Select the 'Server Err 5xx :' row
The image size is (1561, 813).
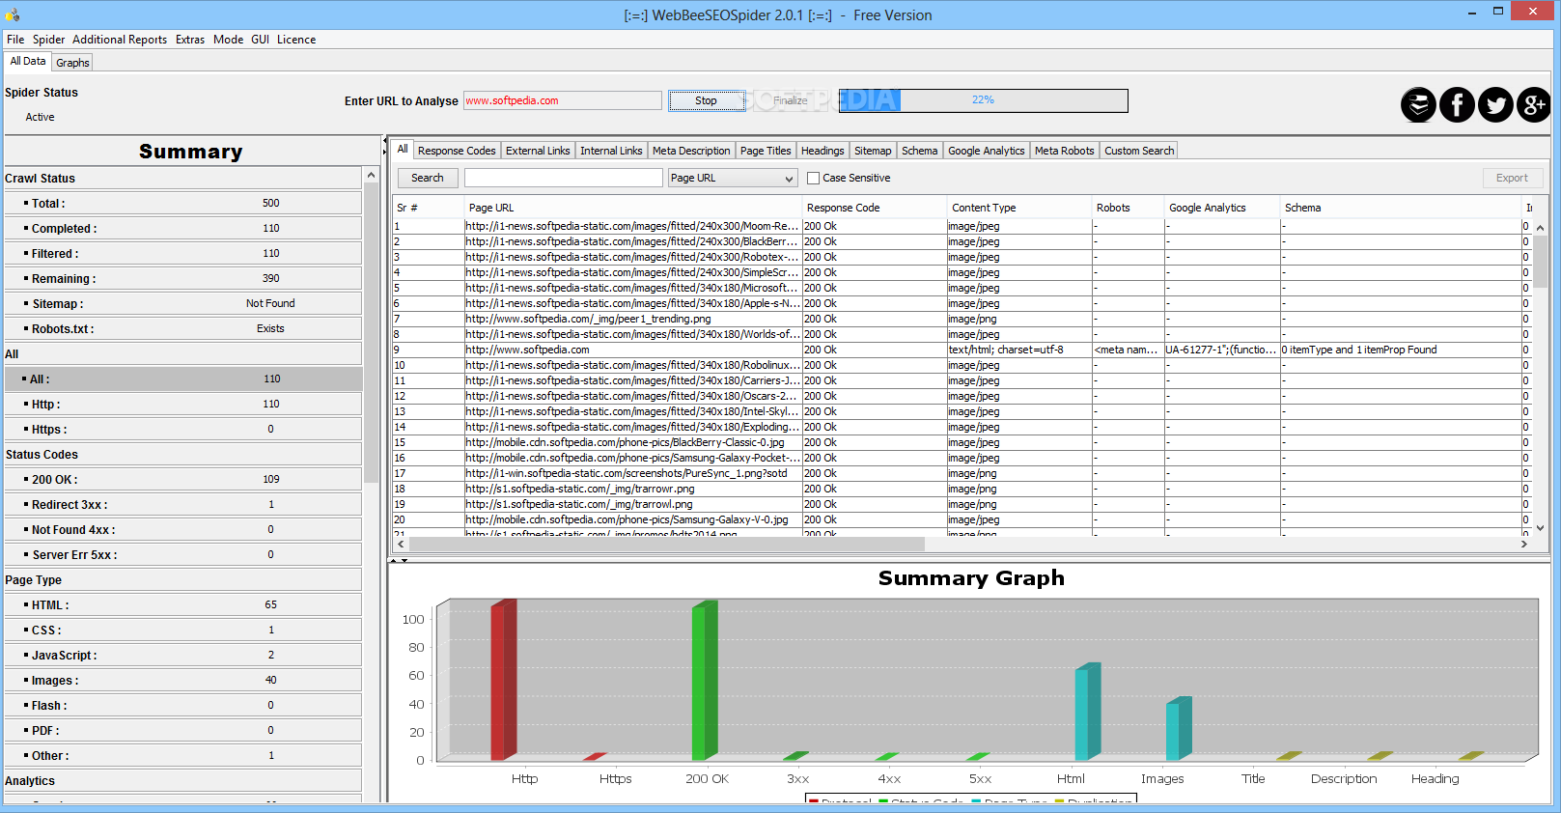183,554
